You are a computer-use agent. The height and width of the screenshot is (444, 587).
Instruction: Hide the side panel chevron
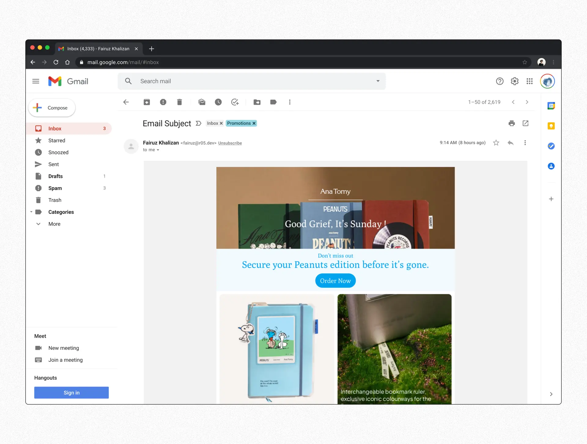551,394
